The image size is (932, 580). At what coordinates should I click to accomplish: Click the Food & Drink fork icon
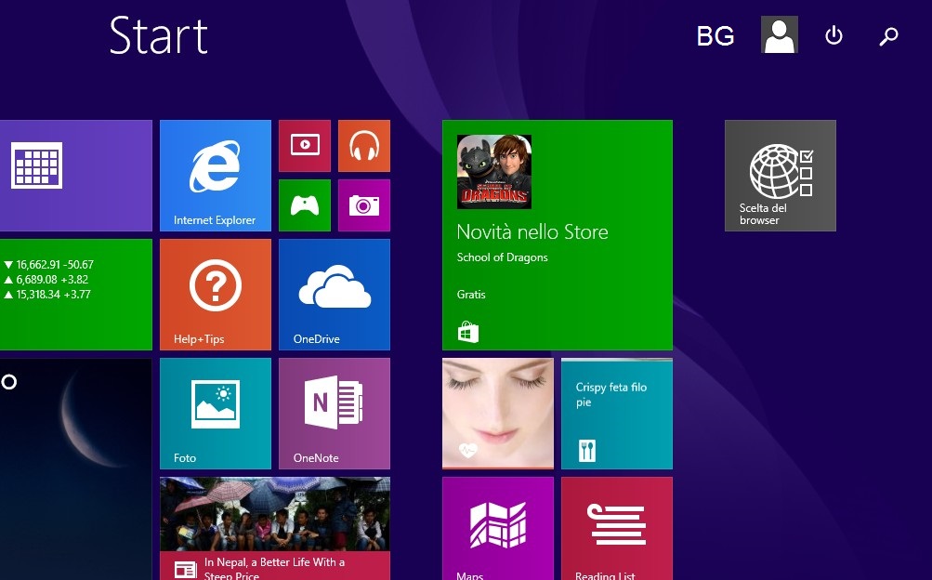pyautogui.click(x=586, y=451)
